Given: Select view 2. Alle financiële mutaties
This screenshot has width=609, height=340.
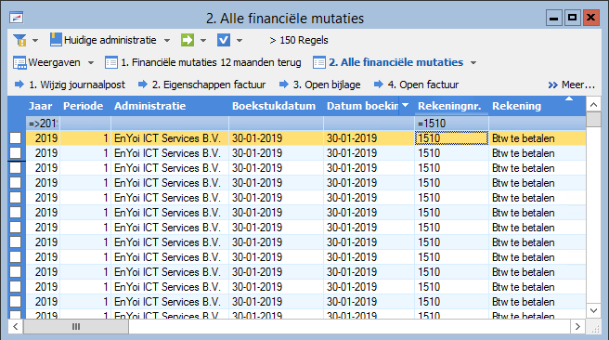Looking at the screenshot, I should (396, 62).
